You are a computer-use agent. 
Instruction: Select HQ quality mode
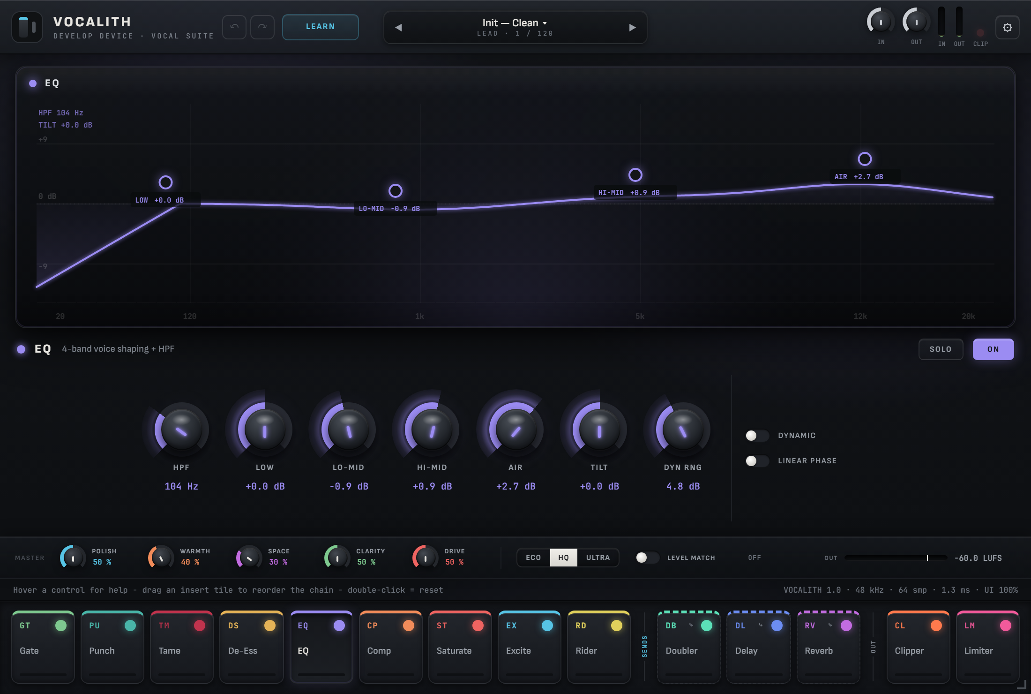pyautogui.click(x=563, y=558)
